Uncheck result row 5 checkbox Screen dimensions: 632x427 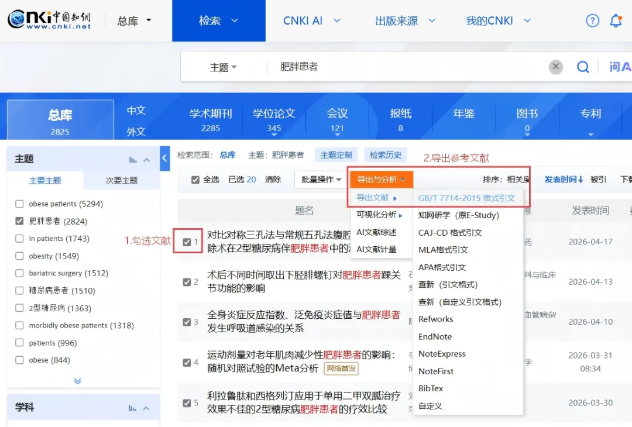pos(187,403)
